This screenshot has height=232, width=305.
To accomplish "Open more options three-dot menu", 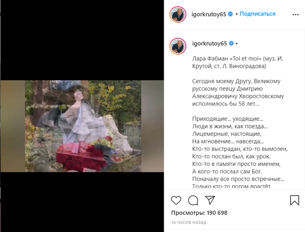I will [x=295, y=15].
